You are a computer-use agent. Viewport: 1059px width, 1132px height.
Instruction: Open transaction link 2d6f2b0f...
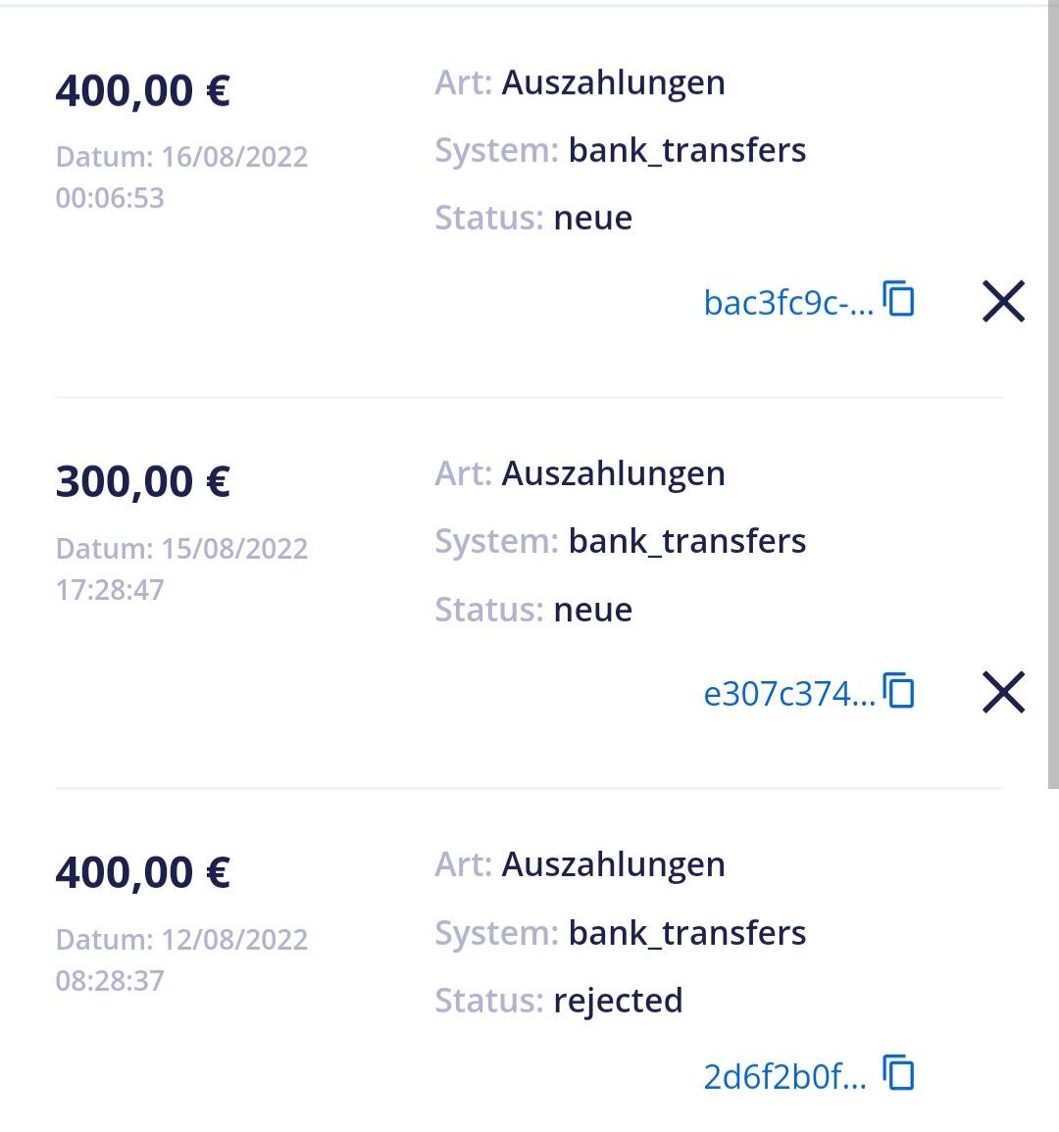click(784, 1077)
